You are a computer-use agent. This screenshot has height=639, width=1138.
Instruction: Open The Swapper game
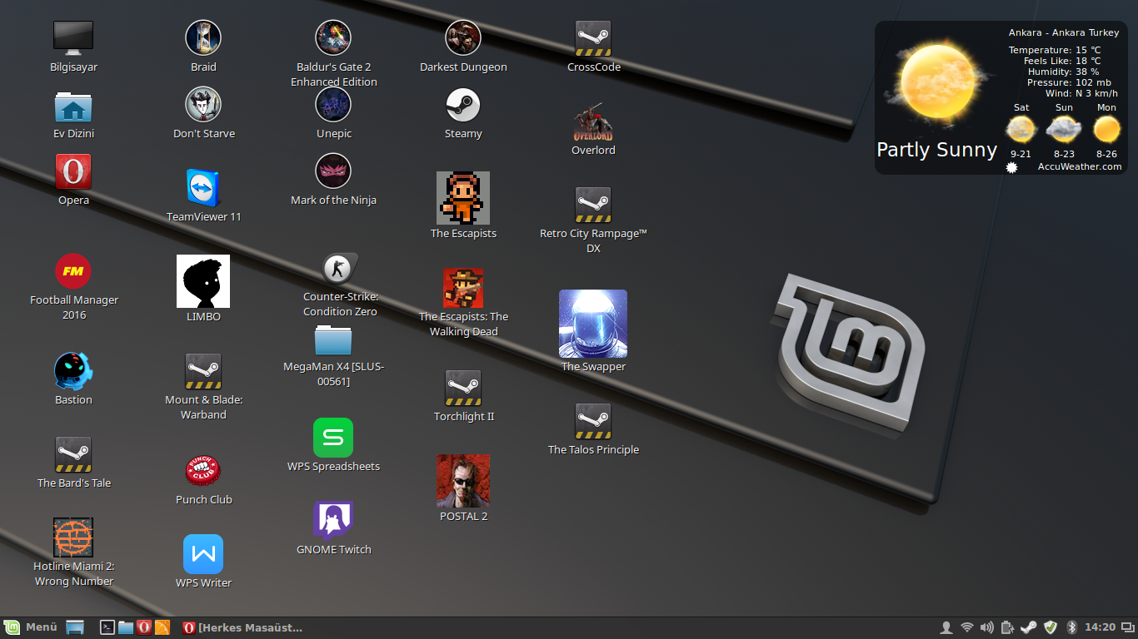coord(593,324)
